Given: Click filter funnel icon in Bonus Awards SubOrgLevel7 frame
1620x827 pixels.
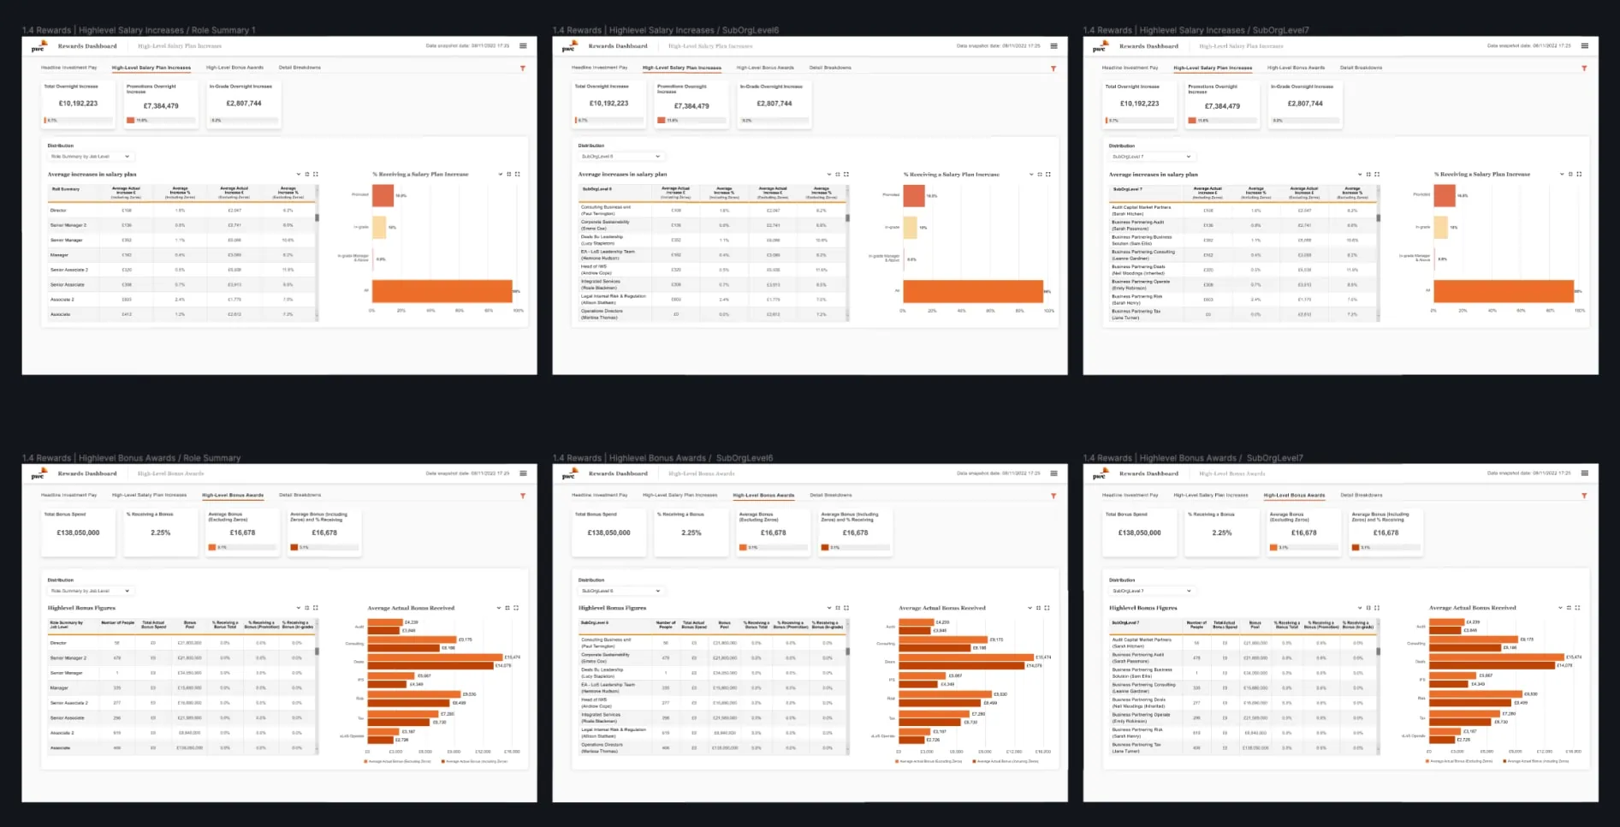Looking at the screenshot, I should [1584, 496].
